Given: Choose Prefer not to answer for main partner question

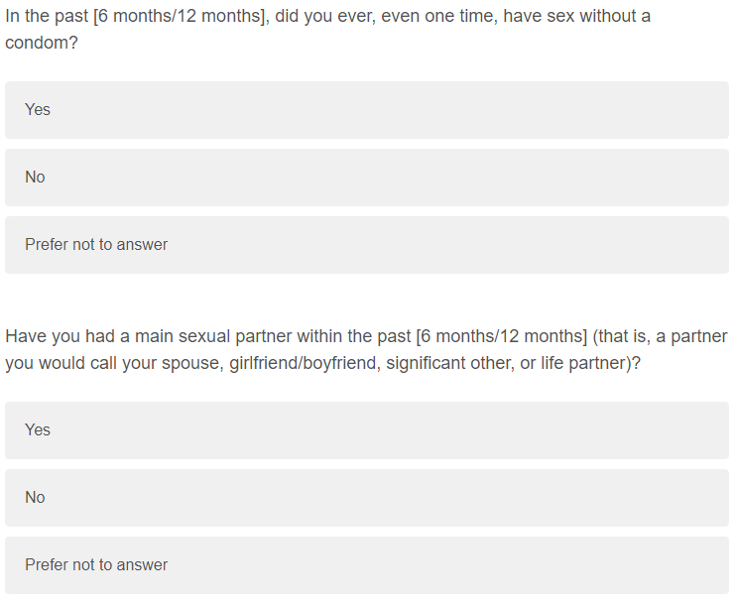Looking at the screenshot, I should tap(366, 565).
